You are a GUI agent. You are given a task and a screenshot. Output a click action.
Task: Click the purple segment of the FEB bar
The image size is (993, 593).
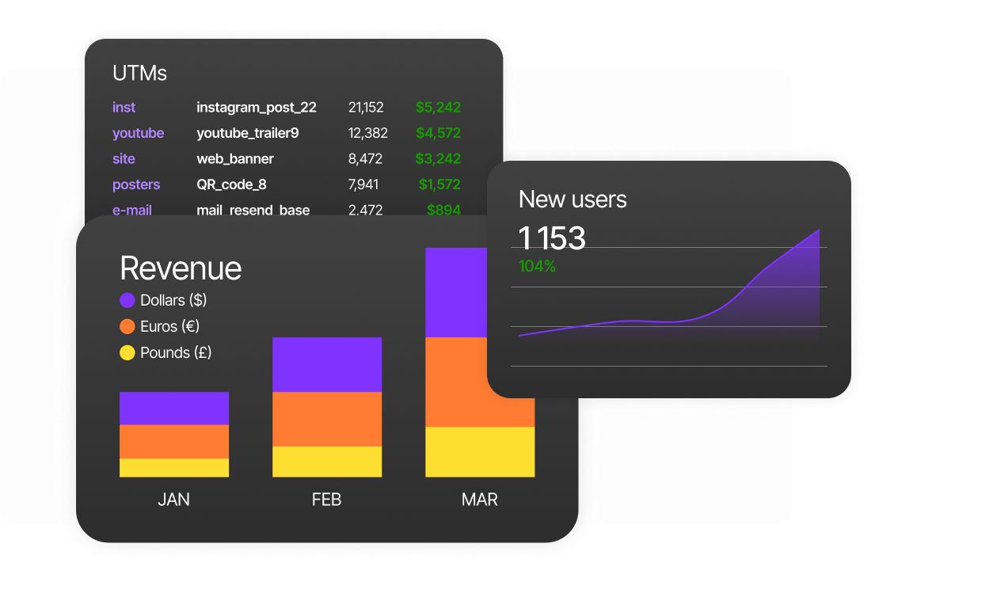tap(327, 364)
